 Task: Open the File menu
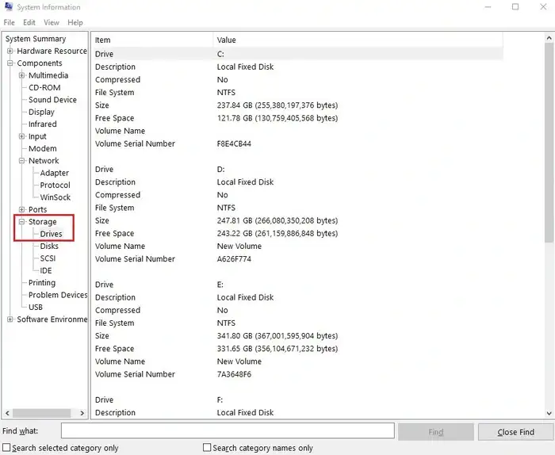pyautogui.click(x=10, y=23)
